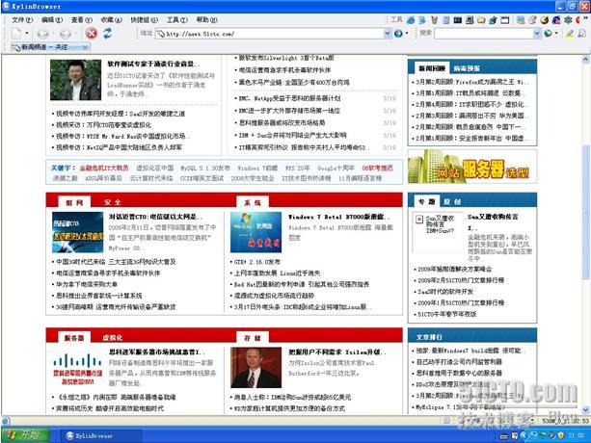Open the 2009年2月51CTO热门文章排行榜 link

(x=461, y=280)
